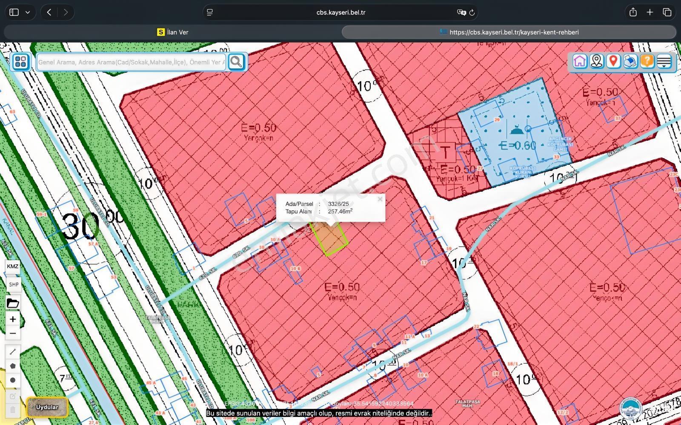Open a new tab with plus

650,12
